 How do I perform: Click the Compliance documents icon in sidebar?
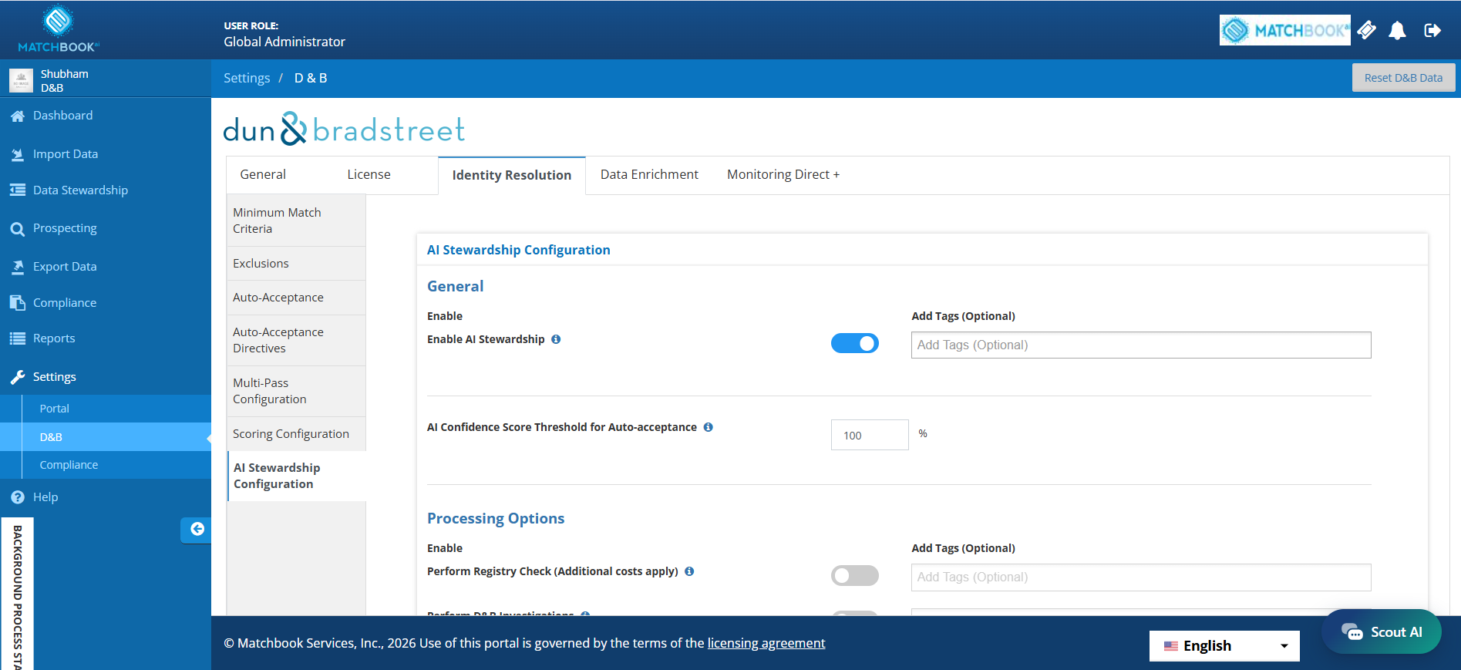(17, 303)
